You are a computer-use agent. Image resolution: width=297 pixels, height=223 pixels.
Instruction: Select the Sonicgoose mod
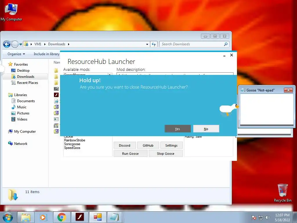point(72,144)
